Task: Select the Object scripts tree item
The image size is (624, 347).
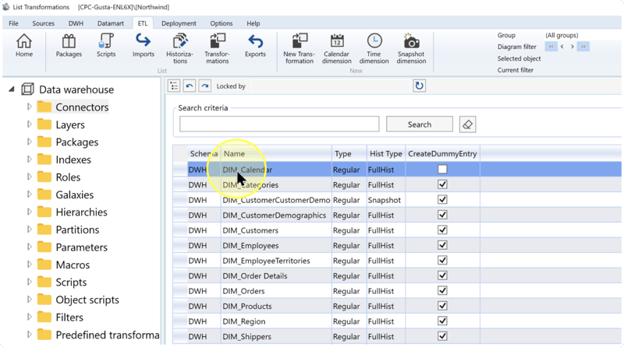Action: [x=87, y=300]
